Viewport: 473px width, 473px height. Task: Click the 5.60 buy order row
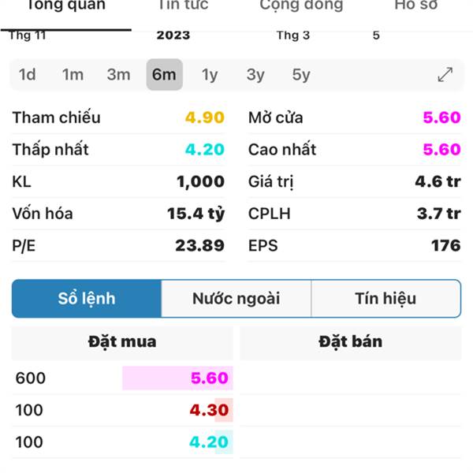(x=122, y=378)
